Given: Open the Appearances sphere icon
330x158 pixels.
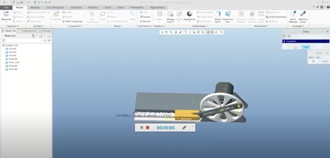Looking at the screenshot, I should point(190,14).
